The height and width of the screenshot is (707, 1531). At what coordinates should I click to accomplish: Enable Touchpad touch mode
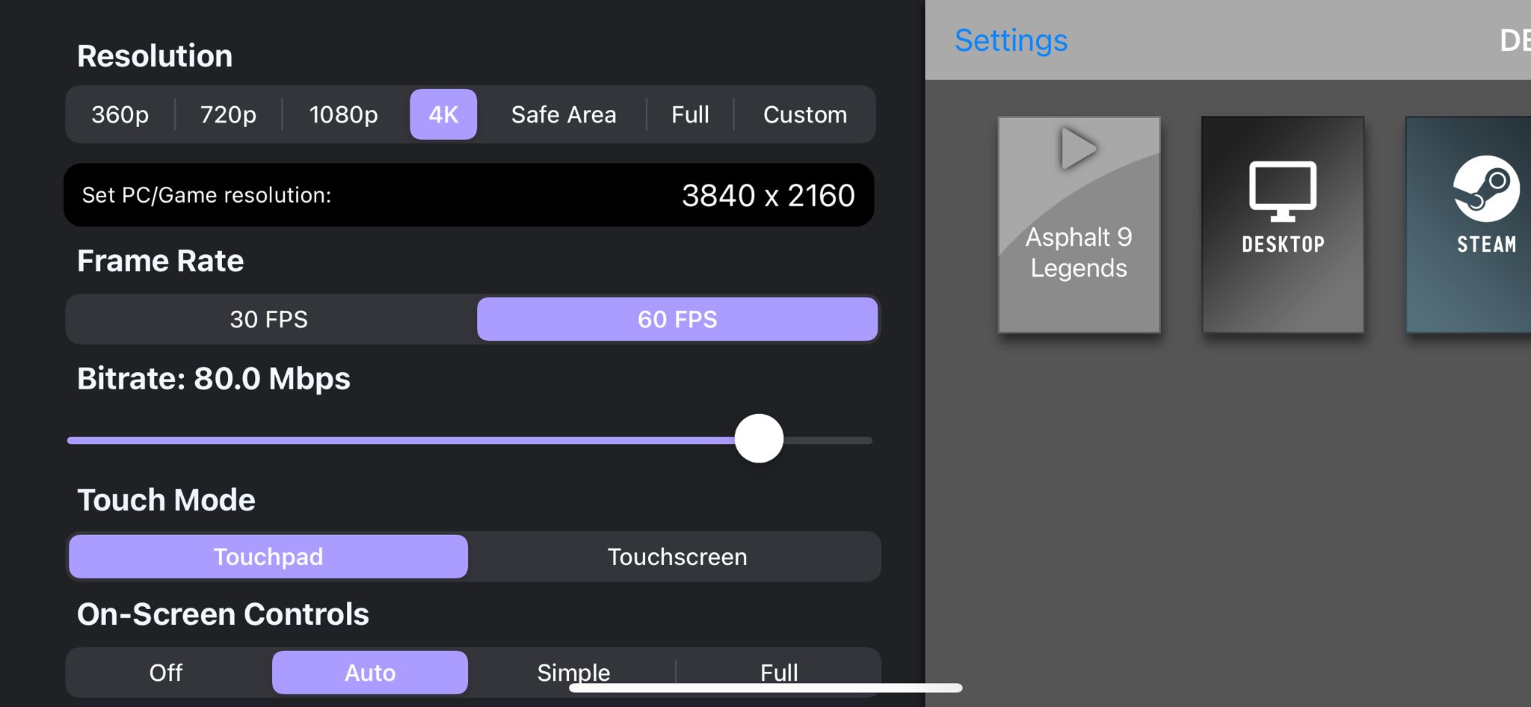[x=268, y=557]
